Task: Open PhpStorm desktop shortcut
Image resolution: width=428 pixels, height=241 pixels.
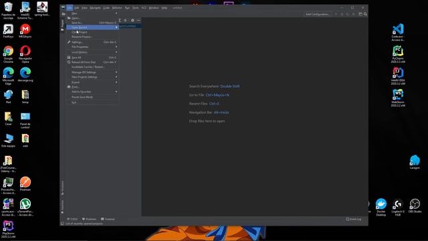Action: 8,230
